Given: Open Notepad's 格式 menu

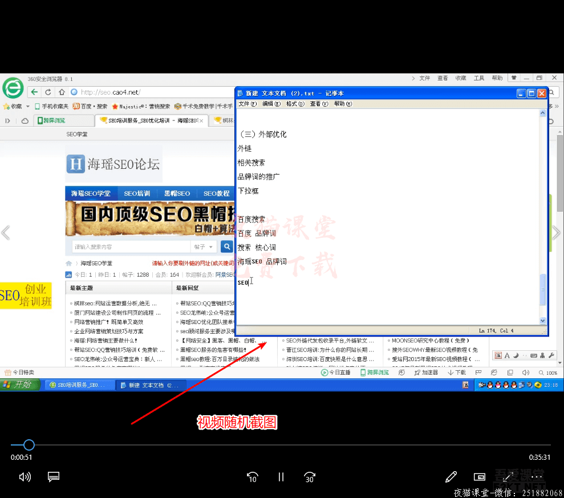Looking at the screenshot, I should pyautogui.click(x=295, y=104).
